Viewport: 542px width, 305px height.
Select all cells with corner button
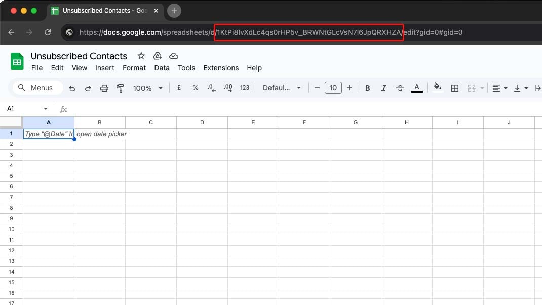click(12, 122)
